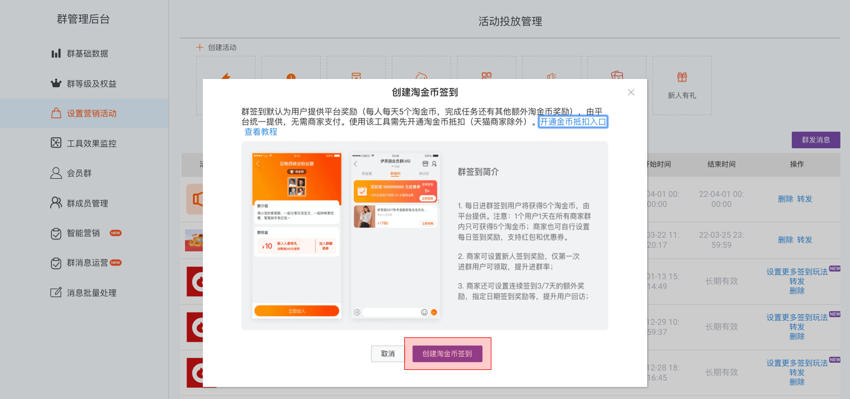Click 删除 in the 12-29 10:59:37 row
Viewport: 850px width, 399px height.
pyautogui.click(x=797, y=337)
